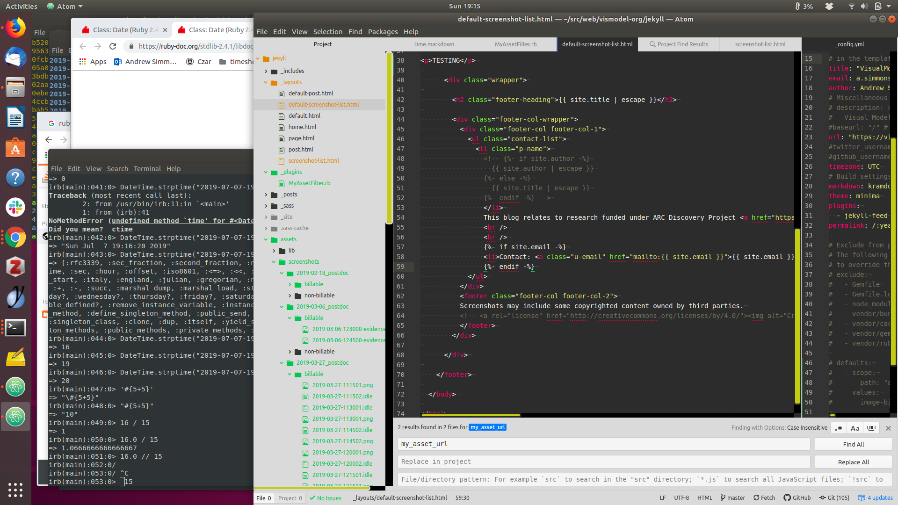898x505 pixels.
Task: Expand the _includes folder
Action: pos(266,71)
